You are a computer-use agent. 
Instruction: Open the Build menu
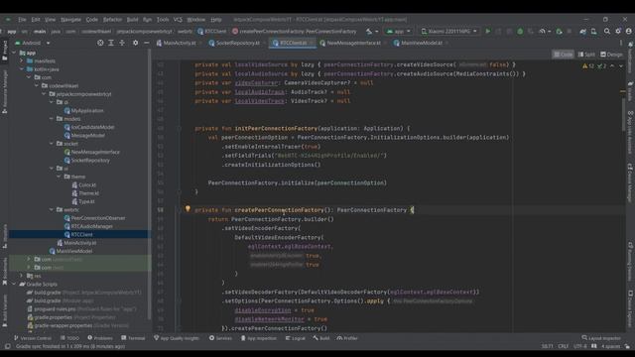[132, 20]
